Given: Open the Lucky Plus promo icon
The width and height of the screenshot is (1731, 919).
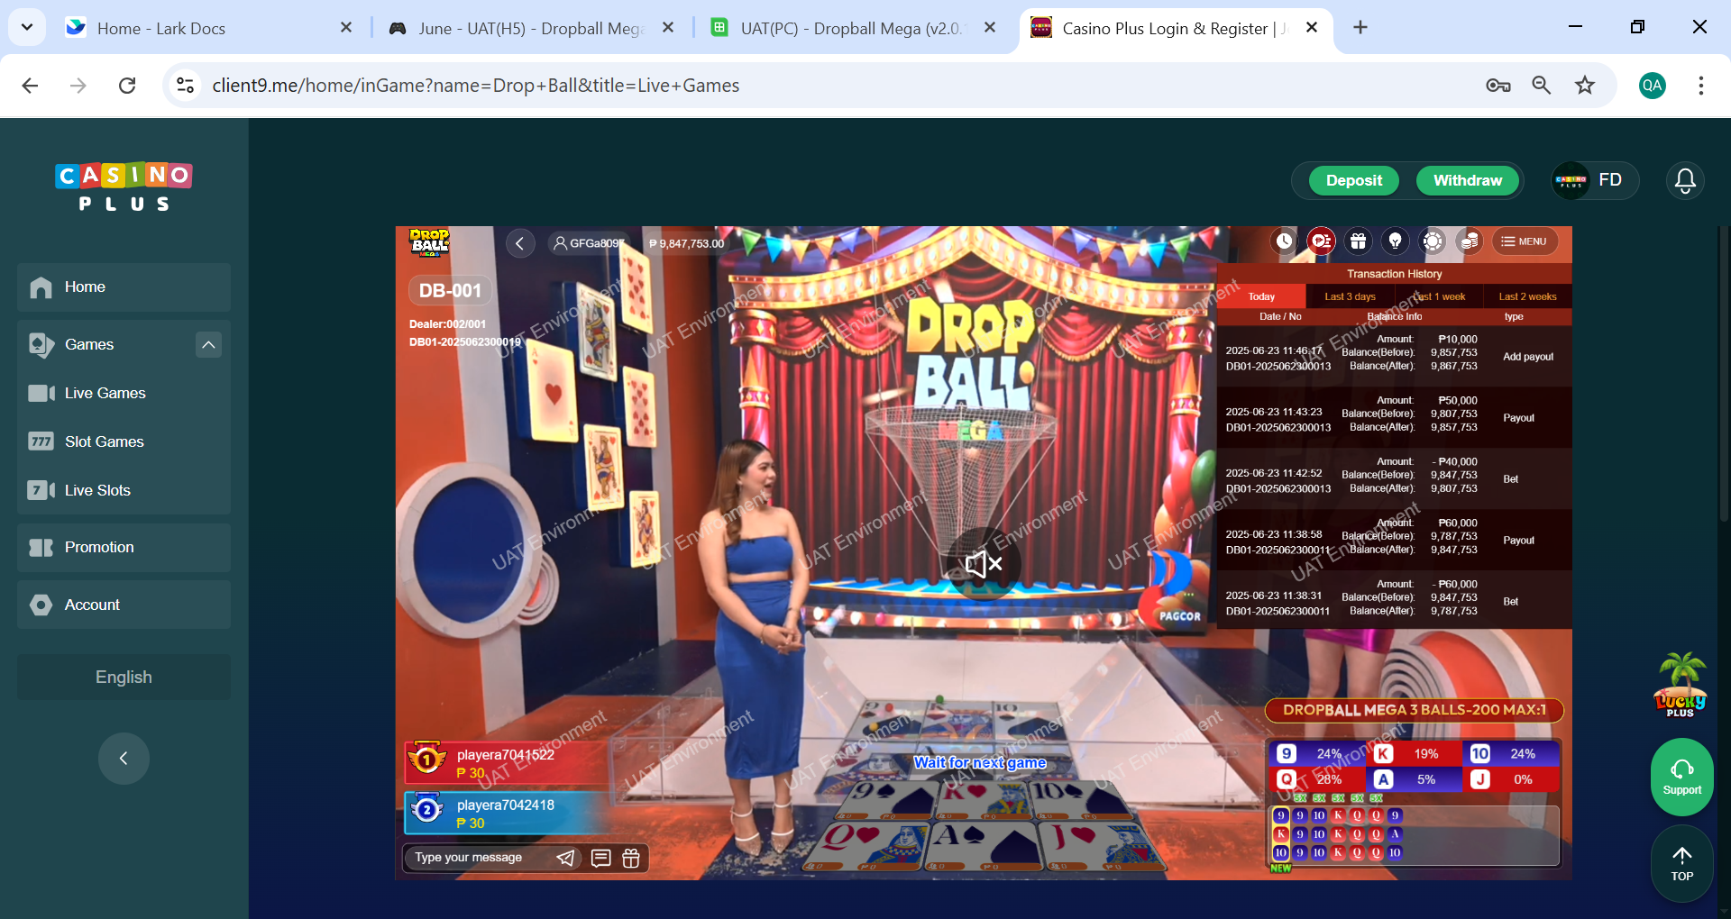Looking at the screenshot, I should (x=1681, y=685).
